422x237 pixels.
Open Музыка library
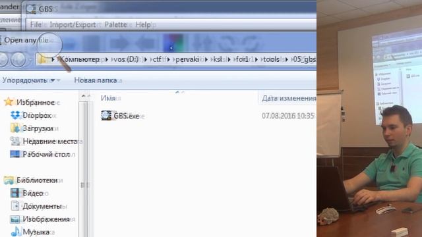click(x=36, y=232)
